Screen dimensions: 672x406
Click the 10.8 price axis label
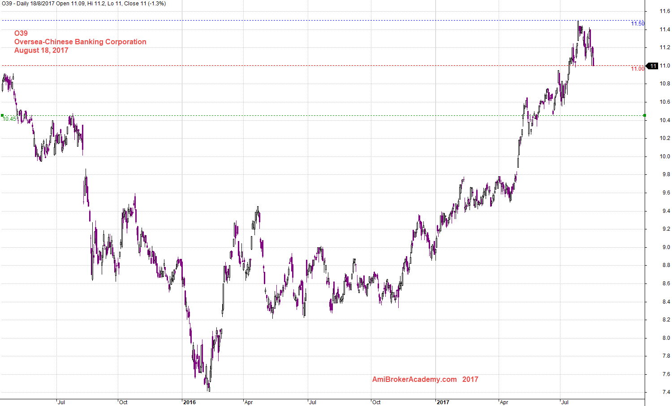click(664, 84)
